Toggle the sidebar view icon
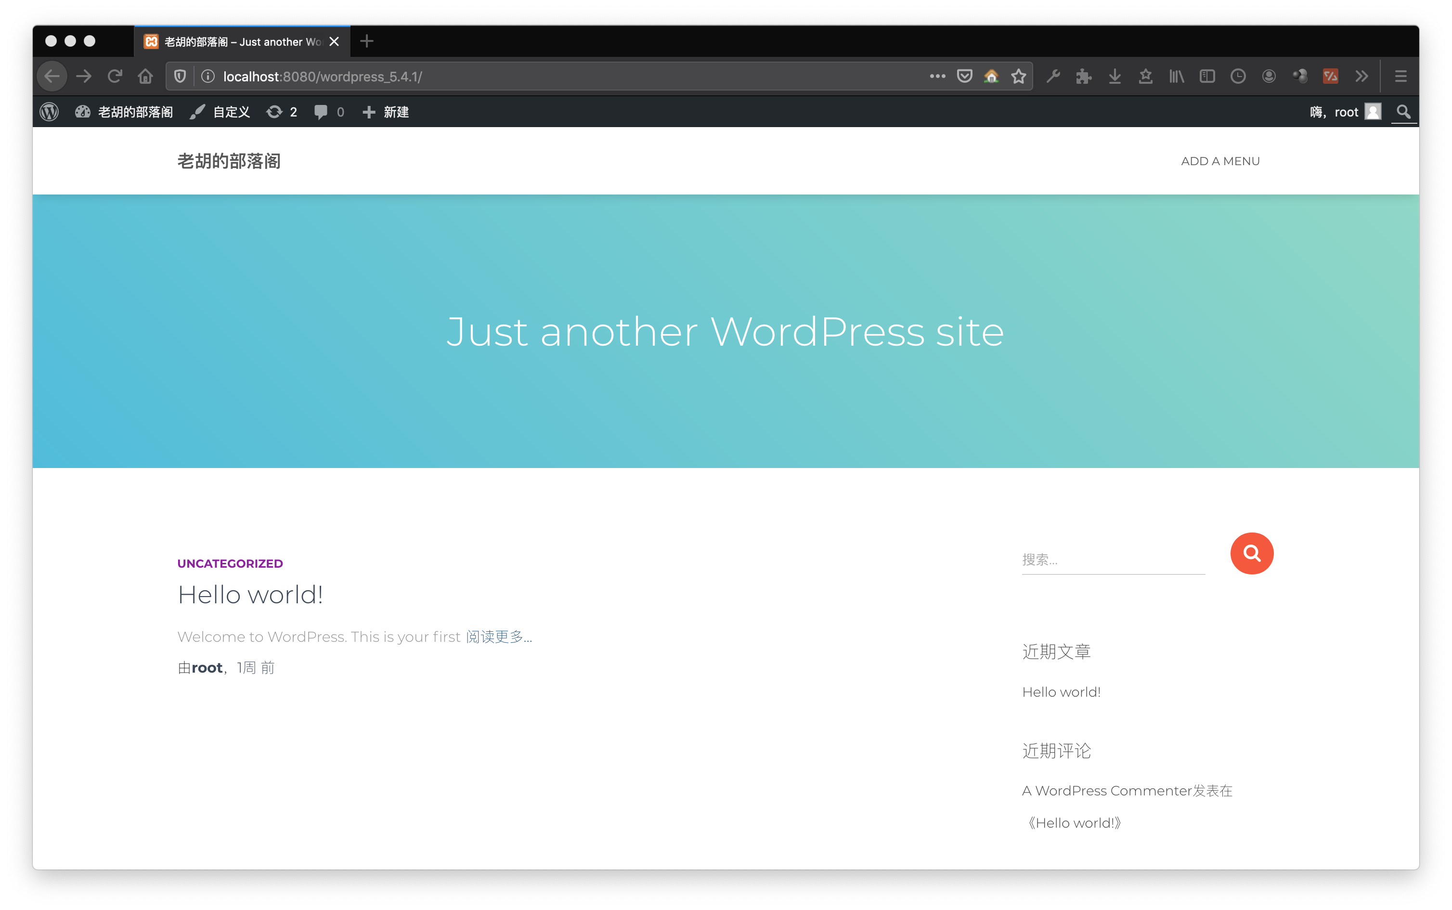 [1207, 77]
